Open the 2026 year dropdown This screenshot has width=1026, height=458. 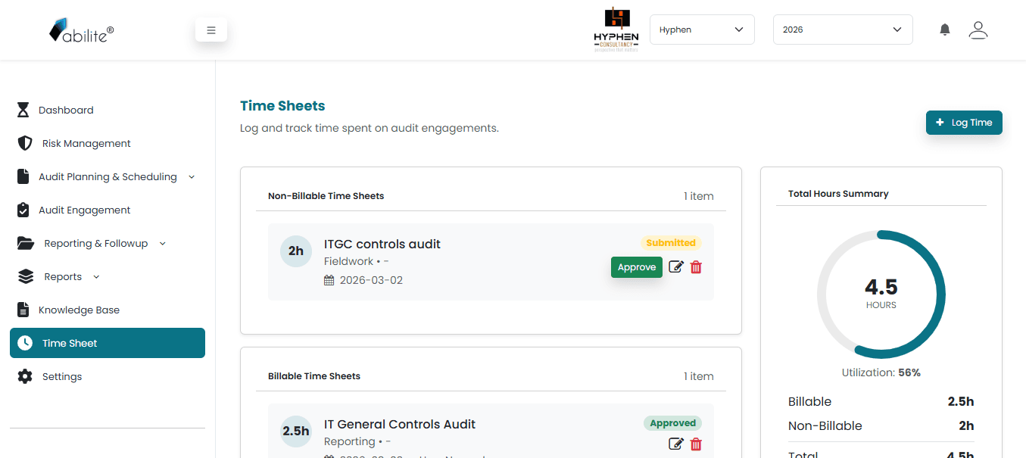[x=843, y=30]
